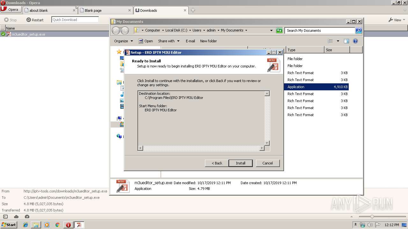Open the Share with menu
The image size is (408, 229).
coord(169,41)
